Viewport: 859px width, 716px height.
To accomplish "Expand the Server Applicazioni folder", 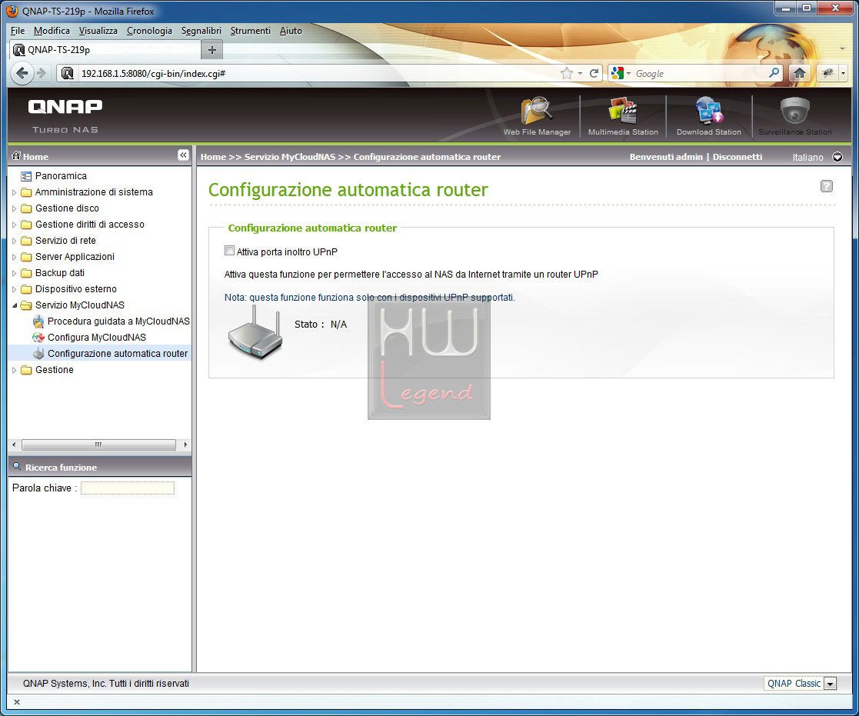I will [x=15, y=257].
